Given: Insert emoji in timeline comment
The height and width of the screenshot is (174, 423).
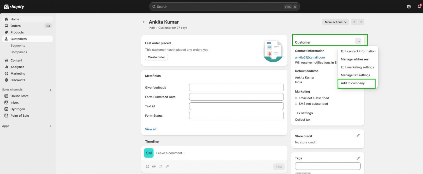Looking at the screenshot, I should pyautogui.click(x=147, y=166).
